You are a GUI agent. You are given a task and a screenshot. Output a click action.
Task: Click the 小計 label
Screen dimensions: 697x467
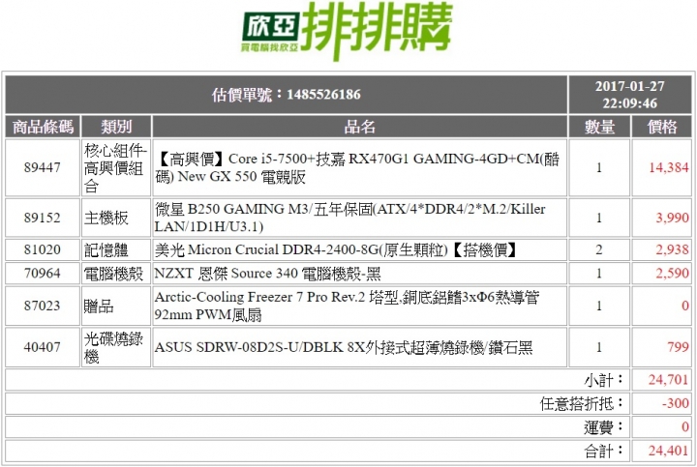pyautogui.click(x=604, y=380)
